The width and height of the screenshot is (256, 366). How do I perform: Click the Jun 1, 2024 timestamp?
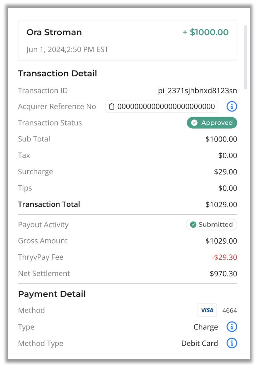click(x=67, y=49)
